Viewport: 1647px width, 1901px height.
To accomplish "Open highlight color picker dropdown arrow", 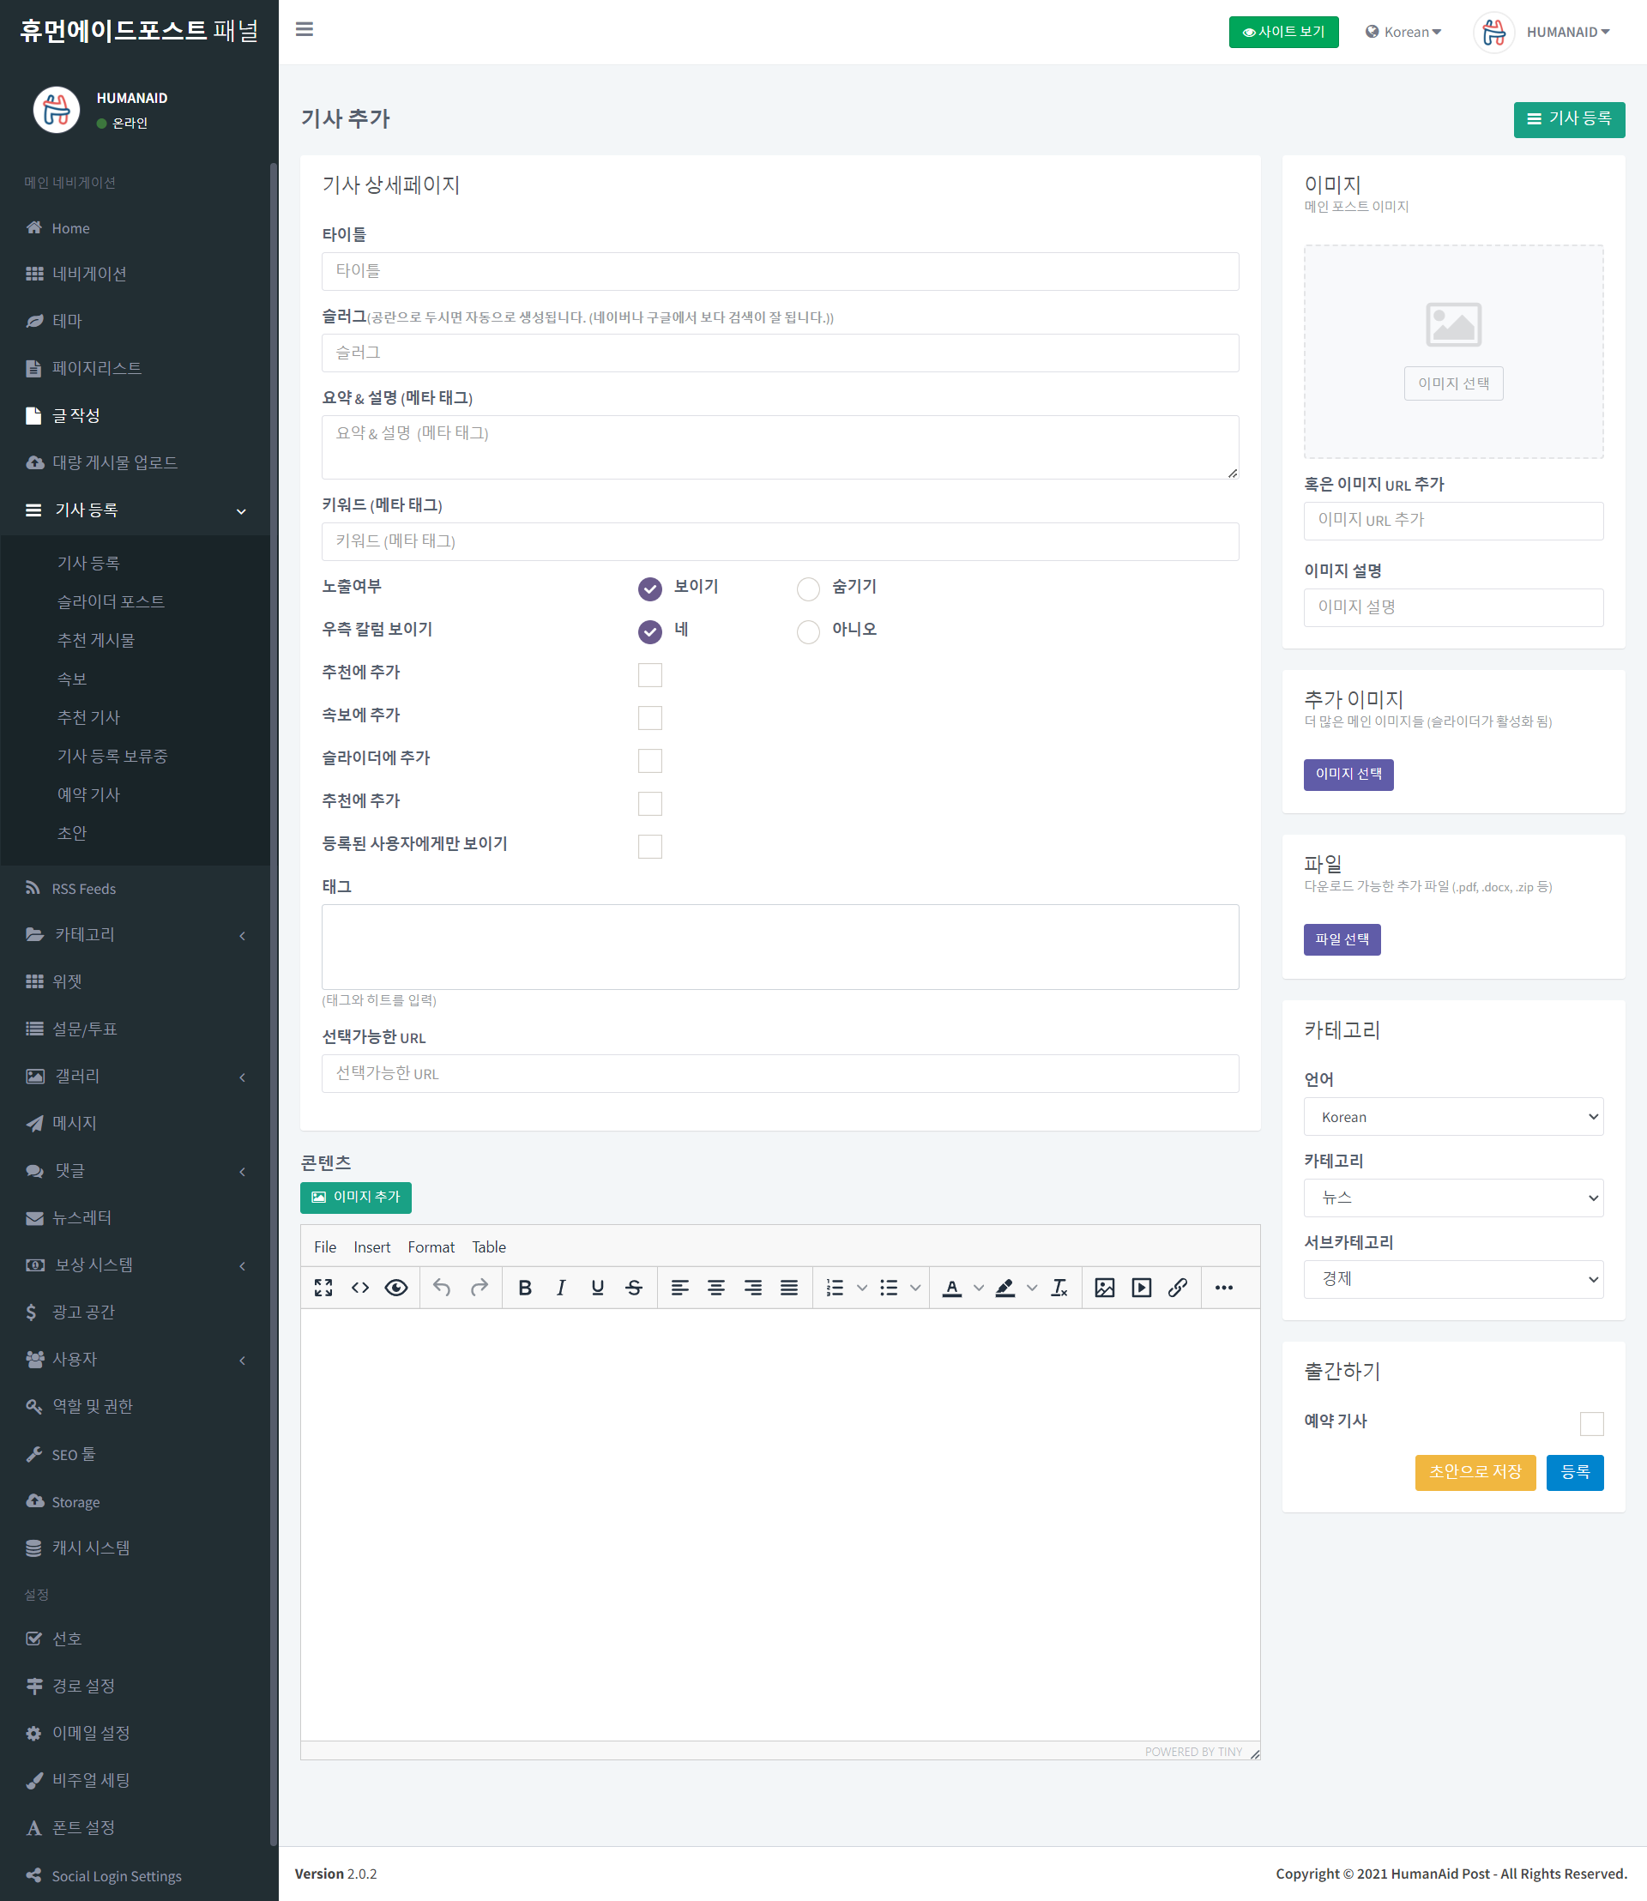I will coord(1032,1288).
